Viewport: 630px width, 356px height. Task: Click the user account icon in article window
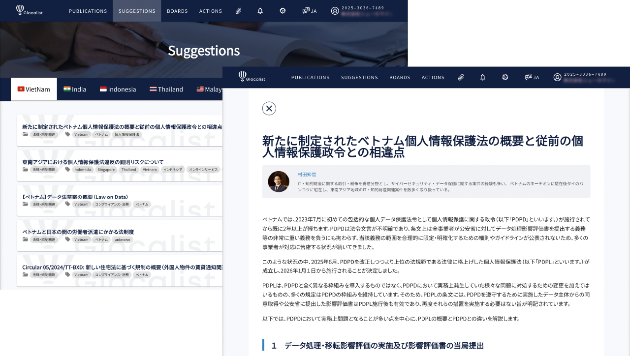pos(557,77)
